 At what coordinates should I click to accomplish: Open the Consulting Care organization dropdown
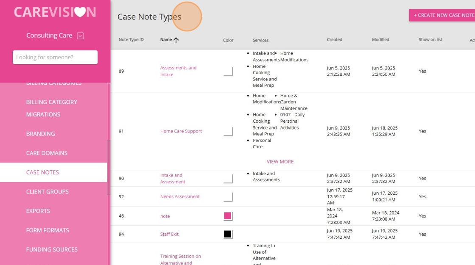pyautogui.click(x=80, y=36)
